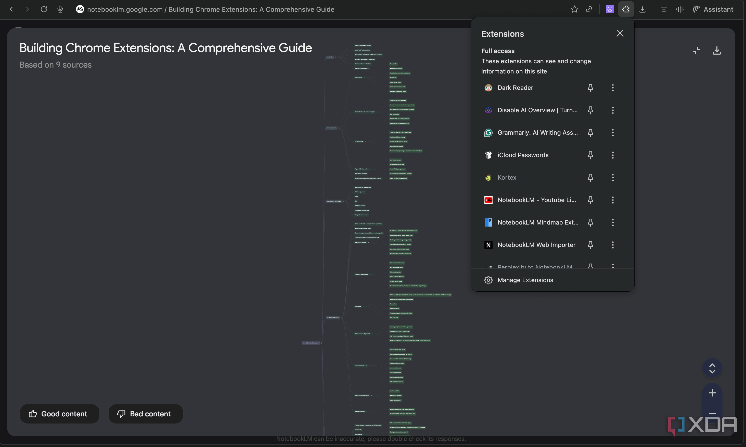Zoom in on the mind map
Screen dimensions: 746x447
[712, 393]
